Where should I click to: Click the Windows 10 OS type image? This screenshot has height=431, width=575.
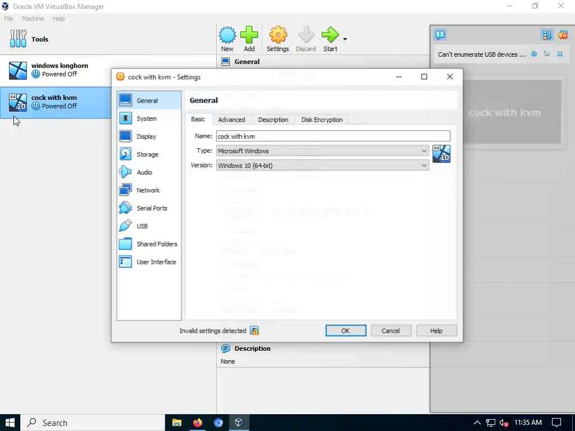[441, 154]
